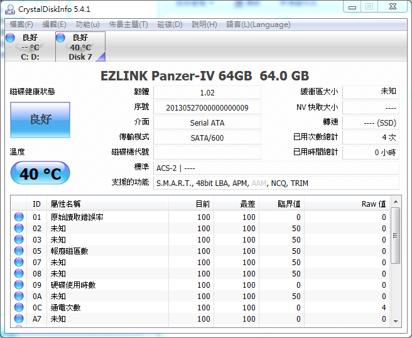Open the 檔案(F) menu
Image resolution: width=412 pixels, height=338 pixels.
click(x=21, y=25)
